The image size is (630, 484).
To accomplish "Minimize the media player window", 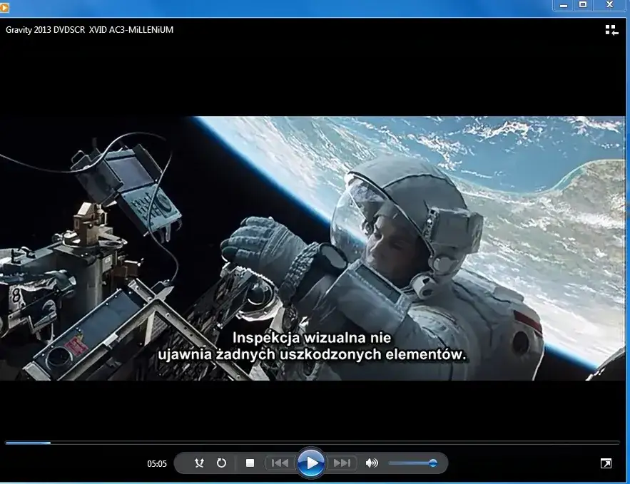I will click(x=564, y=5).
